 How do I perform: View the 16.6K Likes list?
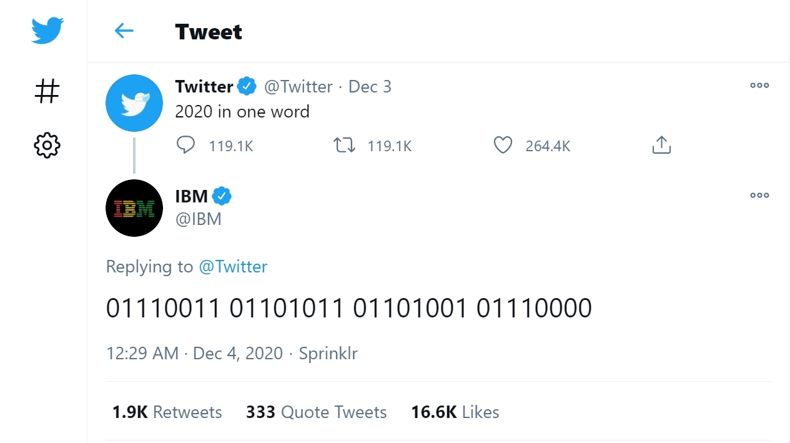tap(455, 412)
